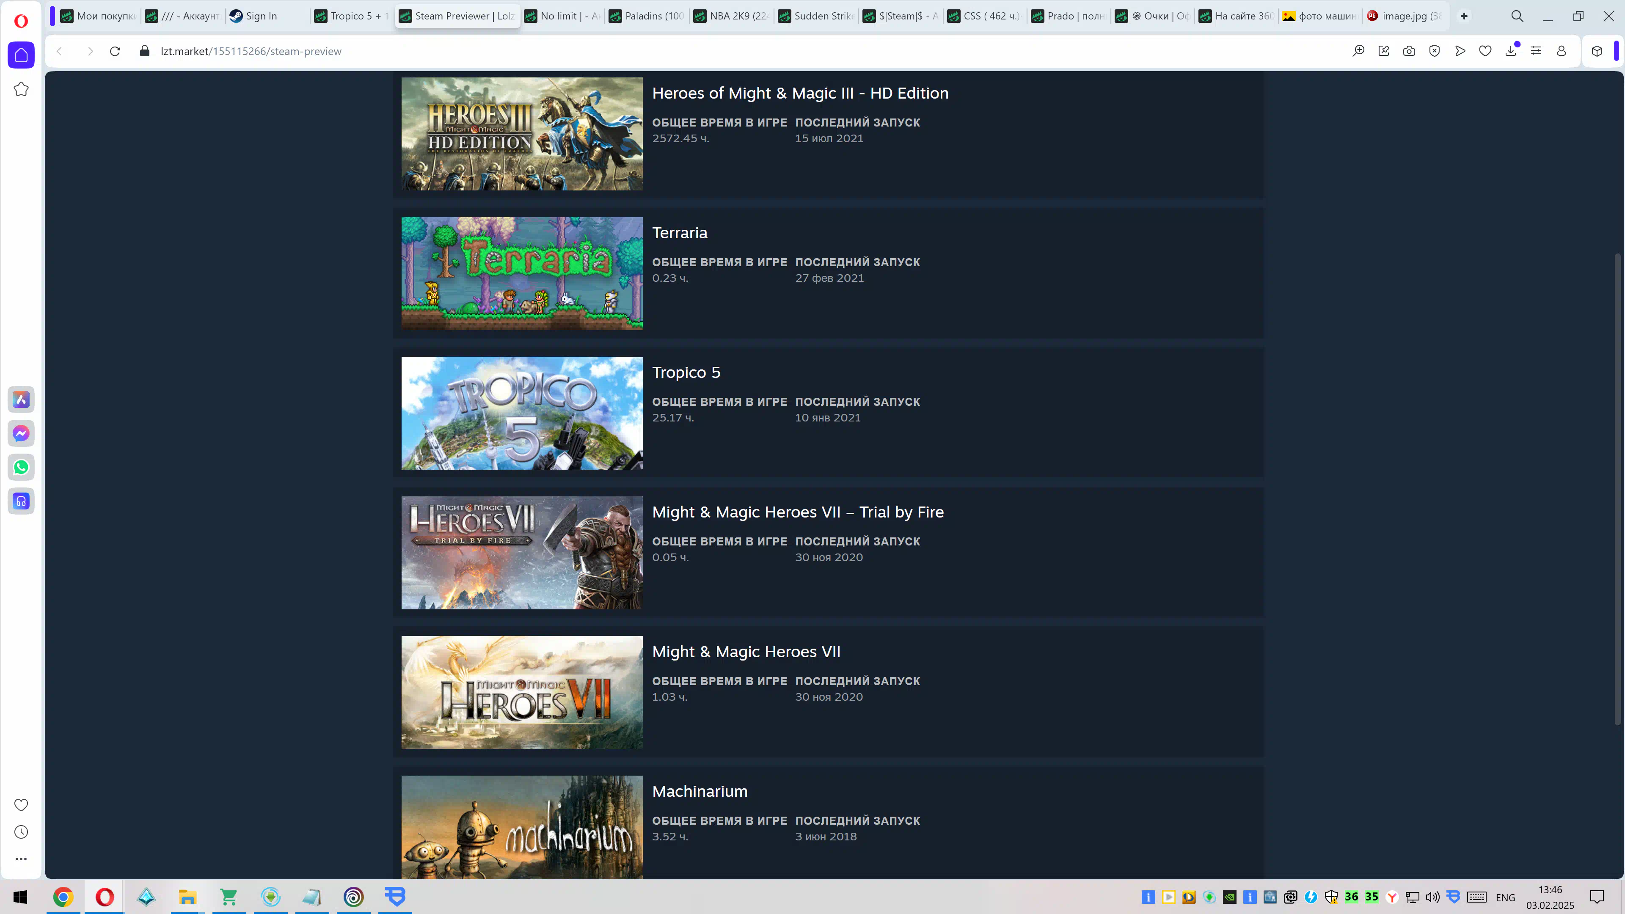Click the Opera ad blocker shield icon
Viewport: 1625px width, 914px height.
1434,51
